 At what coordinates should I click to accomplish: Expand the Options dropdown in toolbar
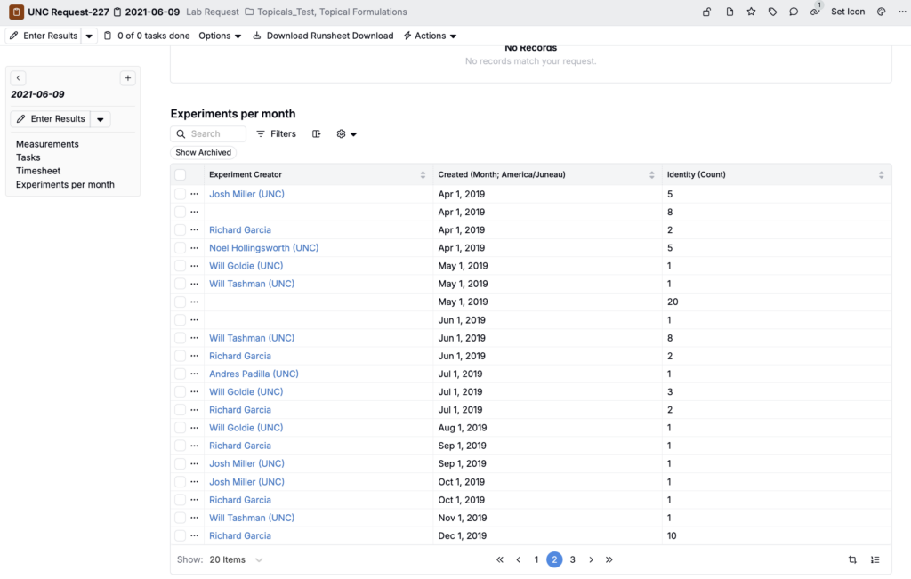[x=220, y=36]
